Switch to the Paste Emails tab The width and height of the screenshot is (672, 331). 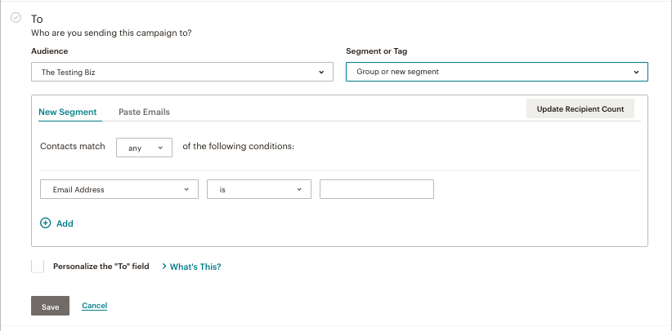point(144,112)
